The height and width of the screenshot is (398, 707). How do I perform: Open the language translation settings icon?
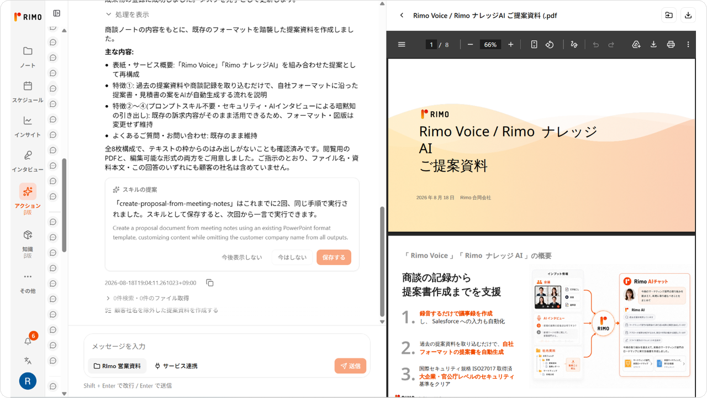(28, 360)
